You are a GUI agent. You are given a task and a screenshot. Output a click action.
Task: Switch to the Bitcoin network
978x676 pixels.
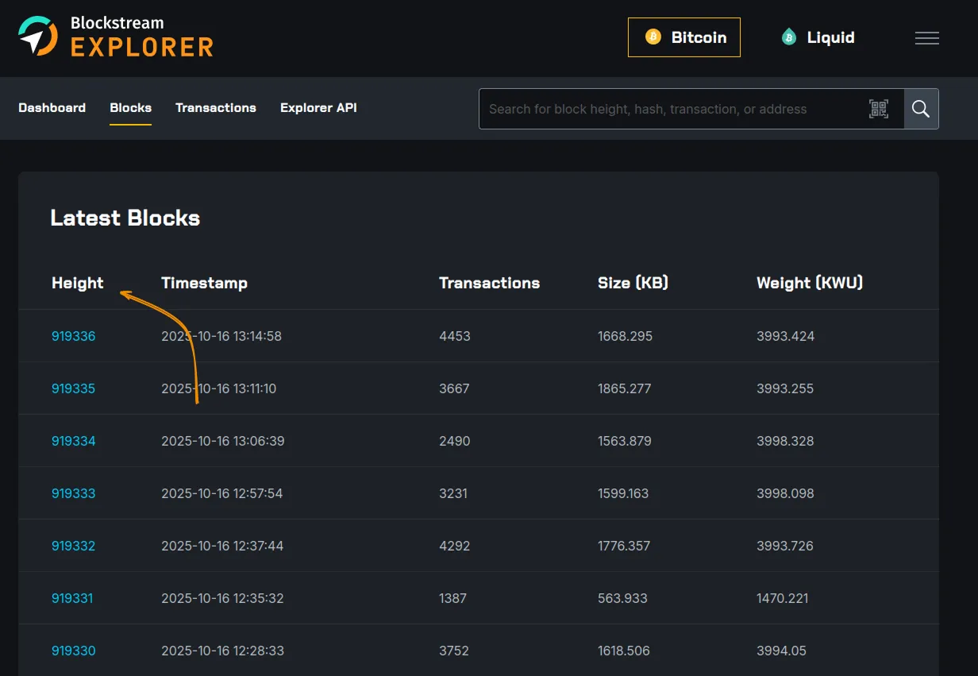(x=683, y=37)
